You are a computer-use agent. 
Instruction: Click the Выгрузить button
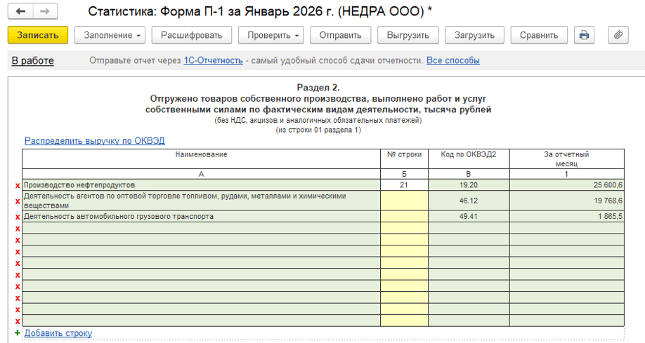[408, 35]
